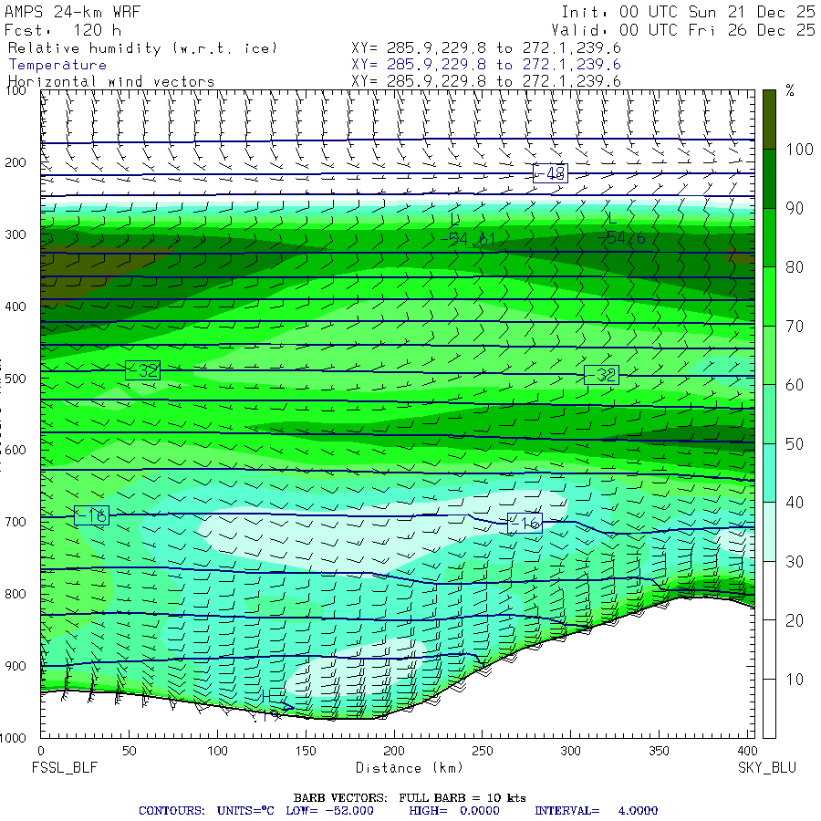The image size is (821, 821).
Task: Click the 'AMPS 24-km WRF' title text
Action: [x=72, y=12]
